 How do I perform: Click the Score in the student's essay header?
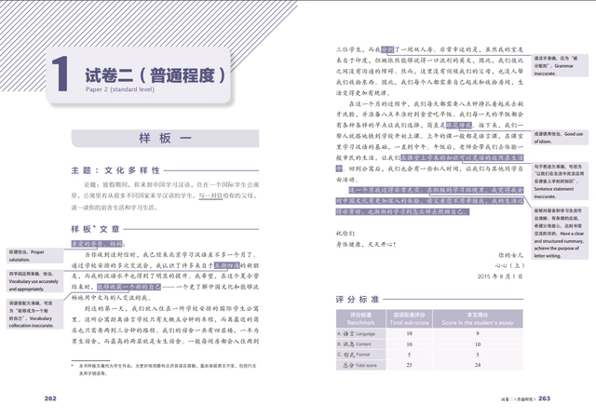478,318
